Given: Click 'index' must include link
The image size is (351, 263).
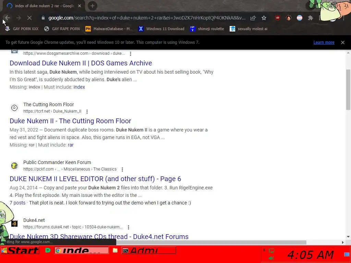Looking at the screenshot, I should [79, 87].
